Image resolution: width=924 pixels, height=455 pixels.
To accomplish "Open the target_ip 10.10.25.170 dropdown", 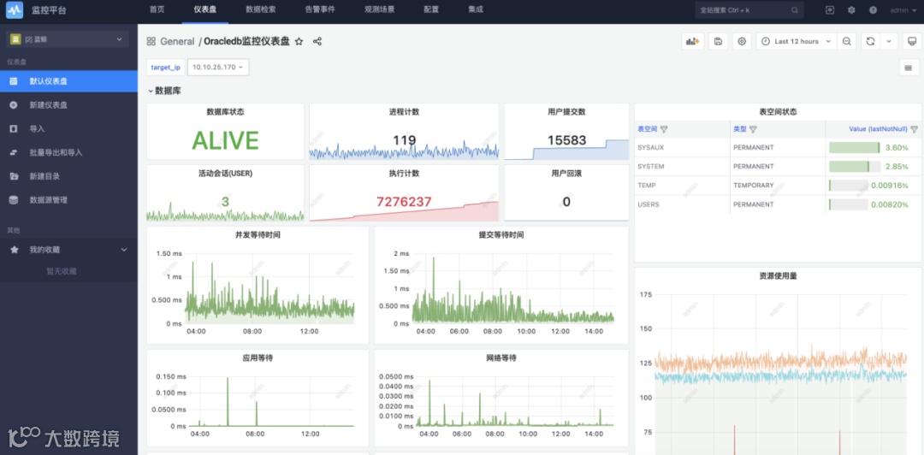I will point(218,68).
